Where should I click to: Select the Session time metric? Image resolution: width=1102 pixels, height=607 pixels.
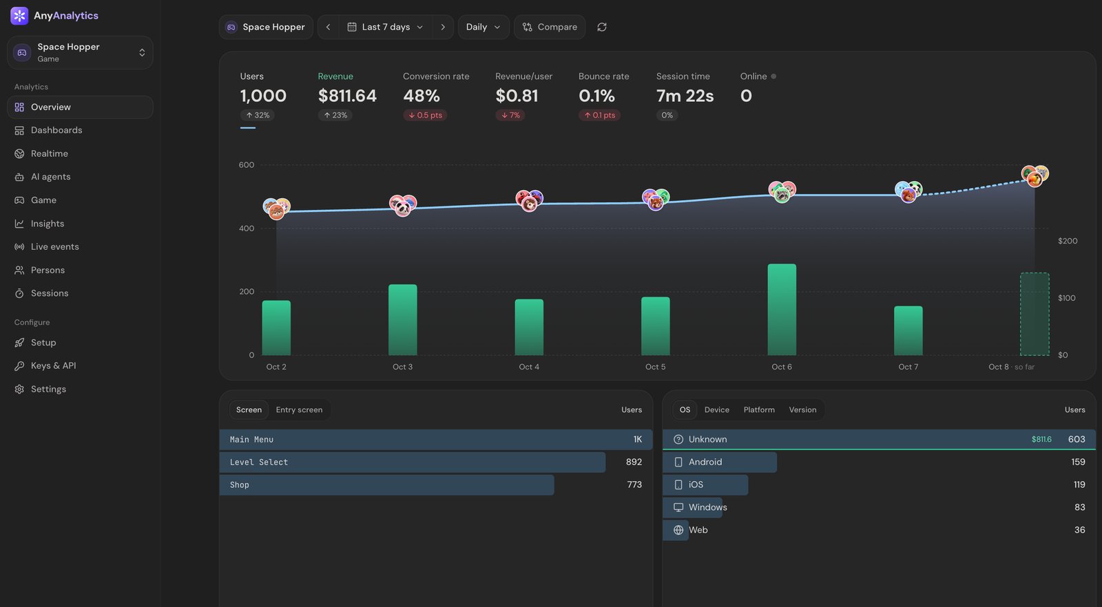(685, 96)
